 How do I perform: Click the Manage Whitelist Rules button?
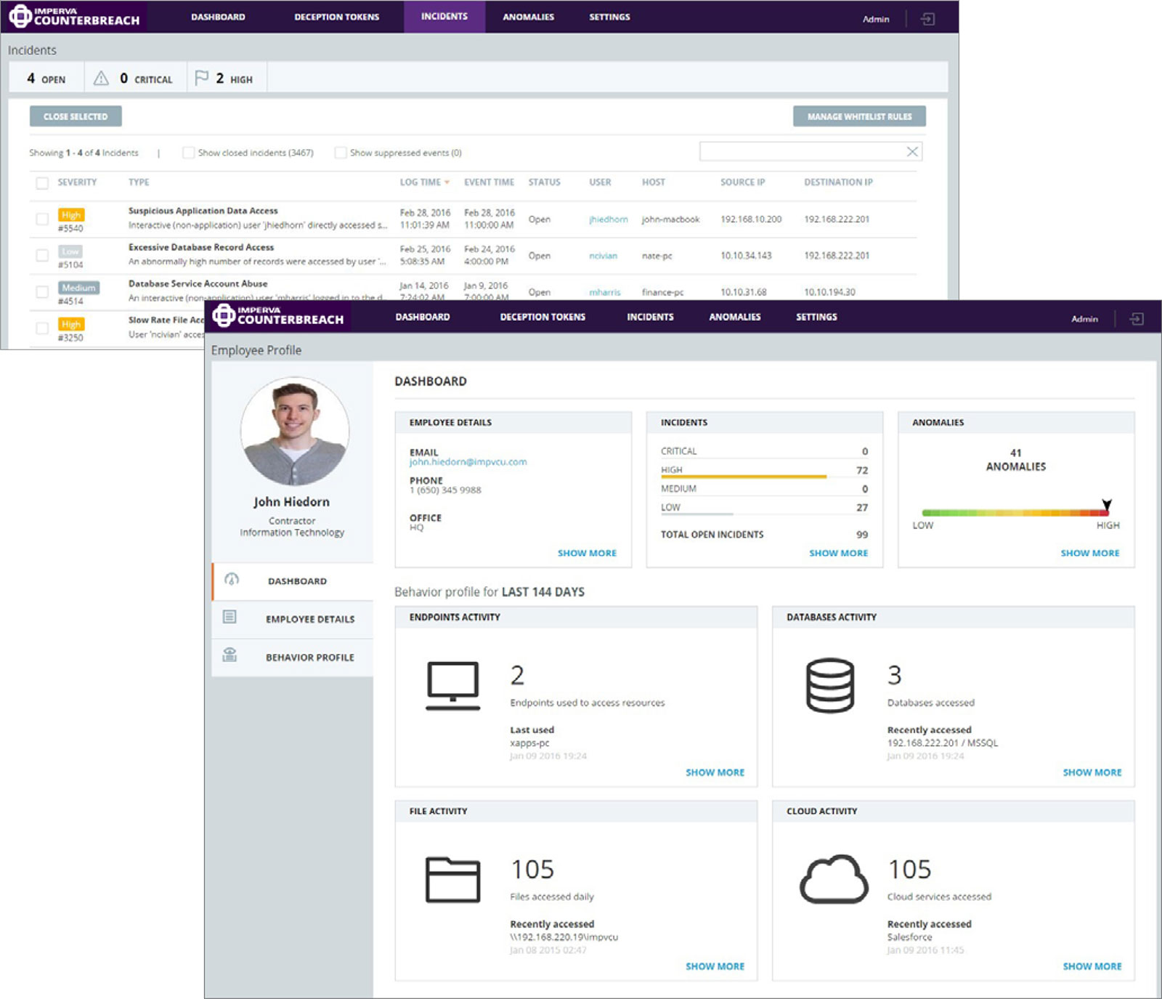tap(859, 116)
